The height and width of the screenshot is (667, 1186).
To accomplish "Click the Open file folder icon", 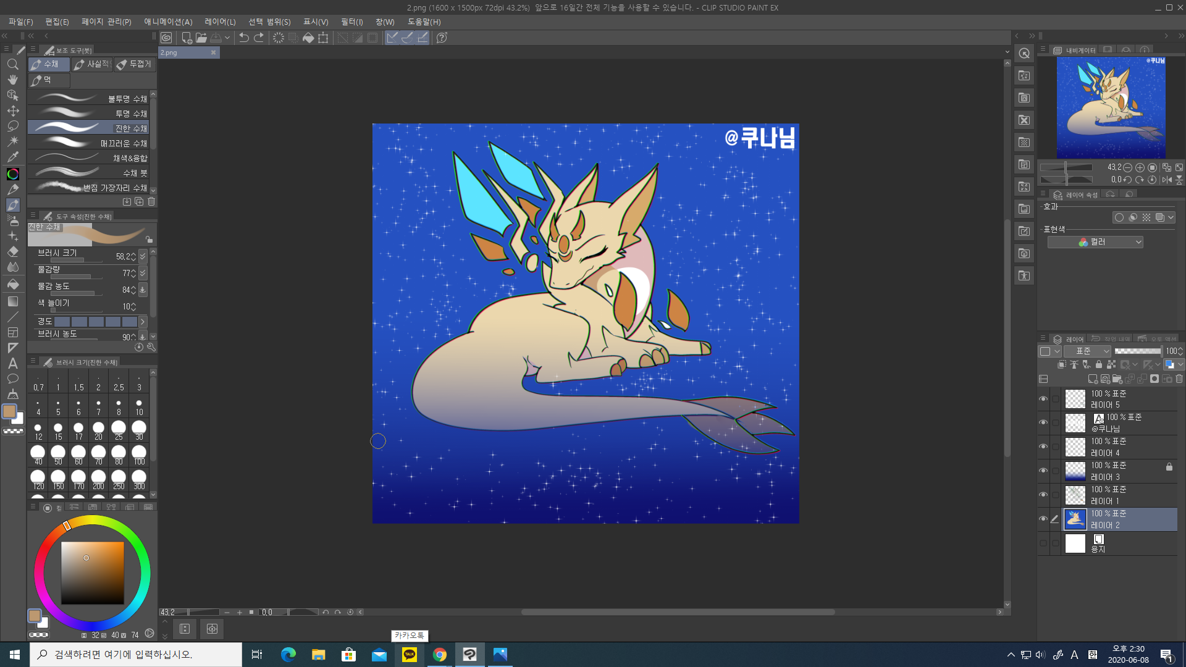I will tap(201, 38).
